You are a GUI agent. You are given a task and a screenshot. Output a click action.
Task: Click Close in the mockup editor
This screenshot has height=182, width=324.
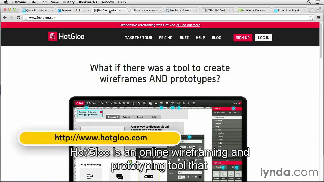pyautogui.click(x=236, y=103)
